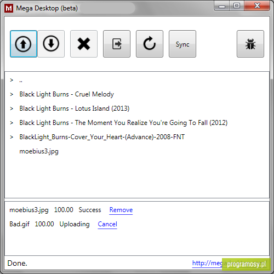Click the upload arrow toolbar button
274x274 pixels.
coord(24,44)
